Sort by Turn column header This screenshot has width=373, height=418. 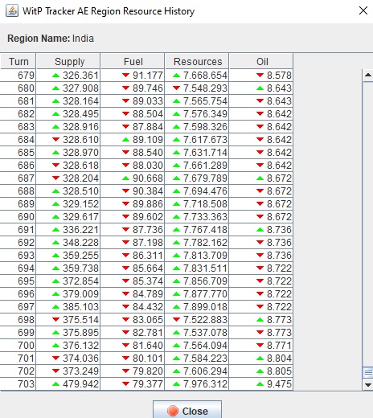click(18, 61)
